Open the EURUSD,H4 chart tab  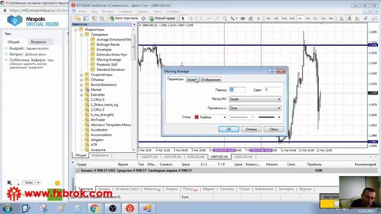click(x=196, y=157)
